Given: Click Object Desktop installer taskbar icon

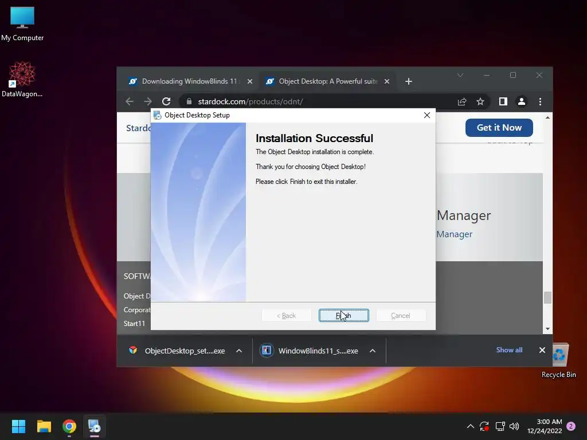Looking at the screenshot, I should [95, 426].
